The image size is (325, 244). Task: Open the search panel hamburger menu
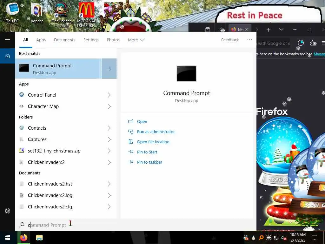pos(8,41)
